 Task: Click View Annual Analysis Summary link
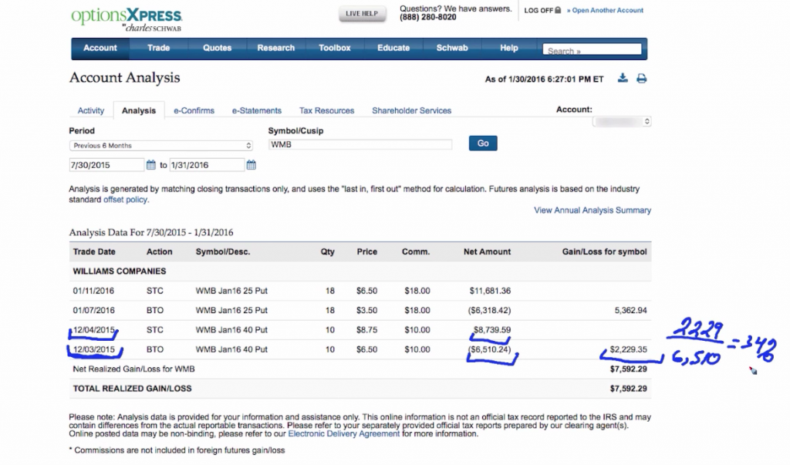[592, 210]
